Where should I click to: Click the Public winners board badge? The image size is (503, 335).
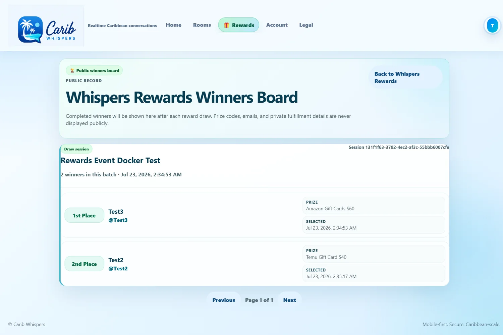click(95, 71)
